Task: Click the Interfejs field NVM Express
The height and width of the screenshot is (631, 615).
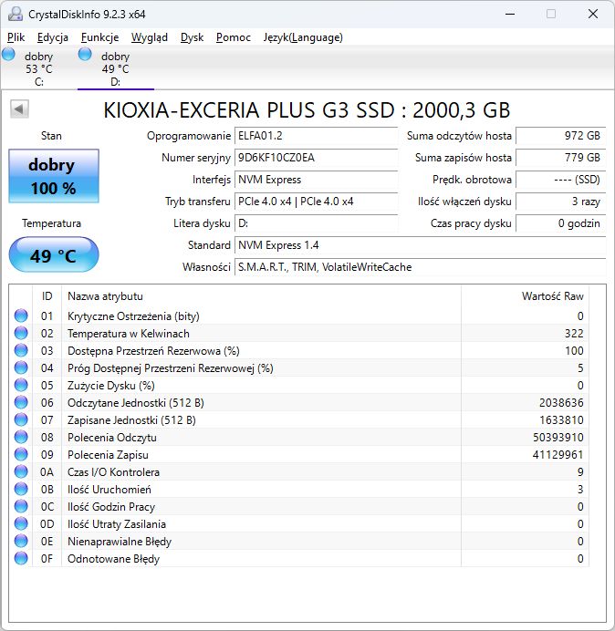Action: pyautogui.click(x=316, y=180)
